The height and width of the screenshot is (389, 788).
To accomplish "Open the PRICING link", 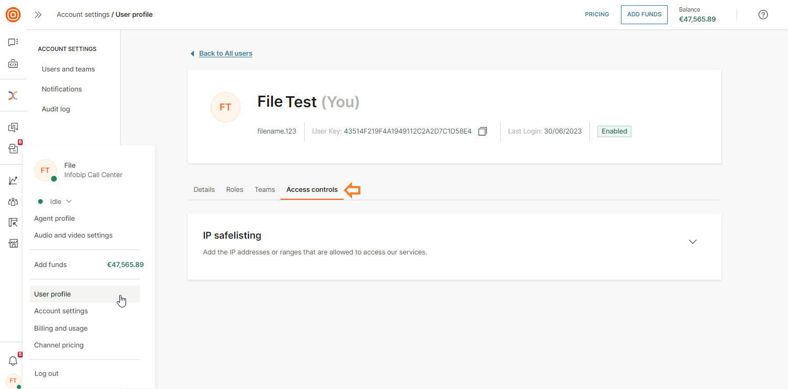I will tap(597, 15).
